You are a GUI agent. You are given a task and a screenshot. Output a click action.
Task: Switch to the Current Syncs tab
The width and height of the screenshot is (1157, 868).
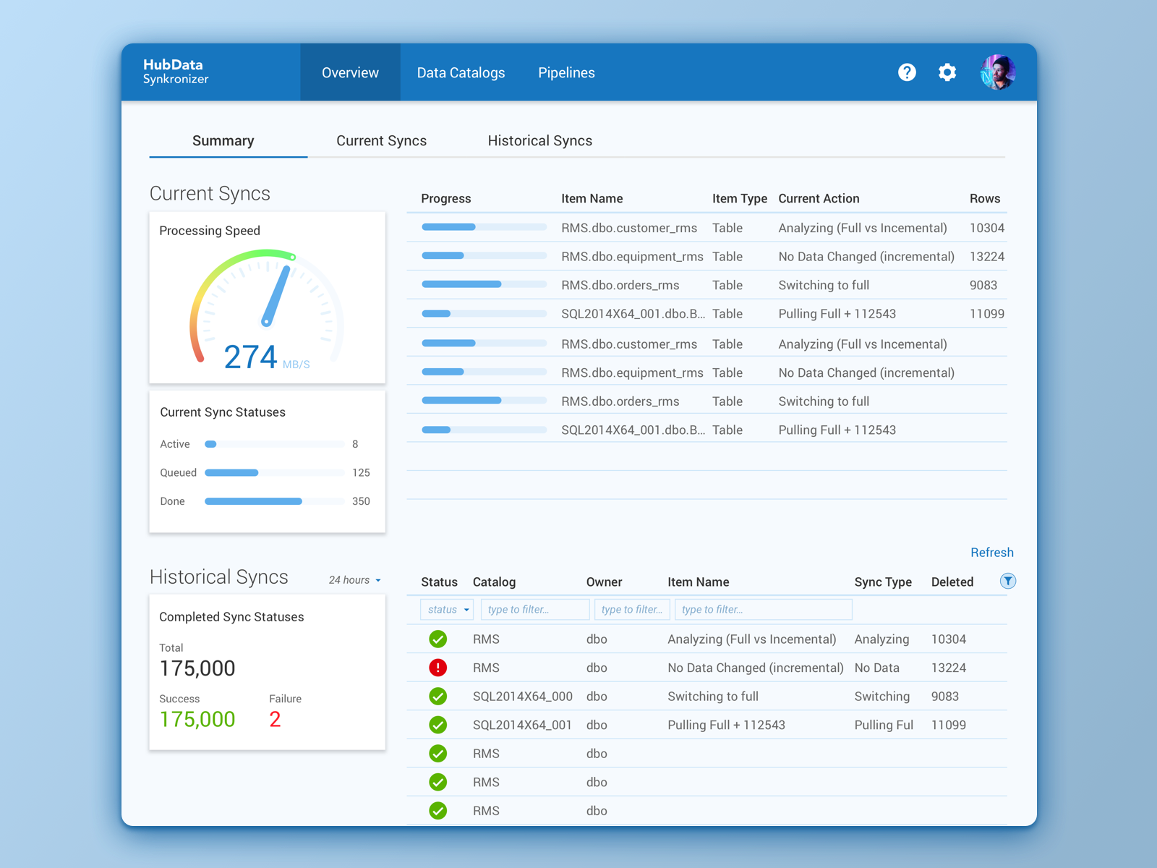tap(381, 141)
